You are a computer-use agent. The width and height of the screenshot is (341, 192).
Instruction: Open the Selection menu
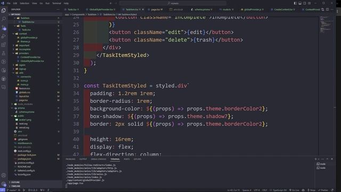tap(25, 3)
